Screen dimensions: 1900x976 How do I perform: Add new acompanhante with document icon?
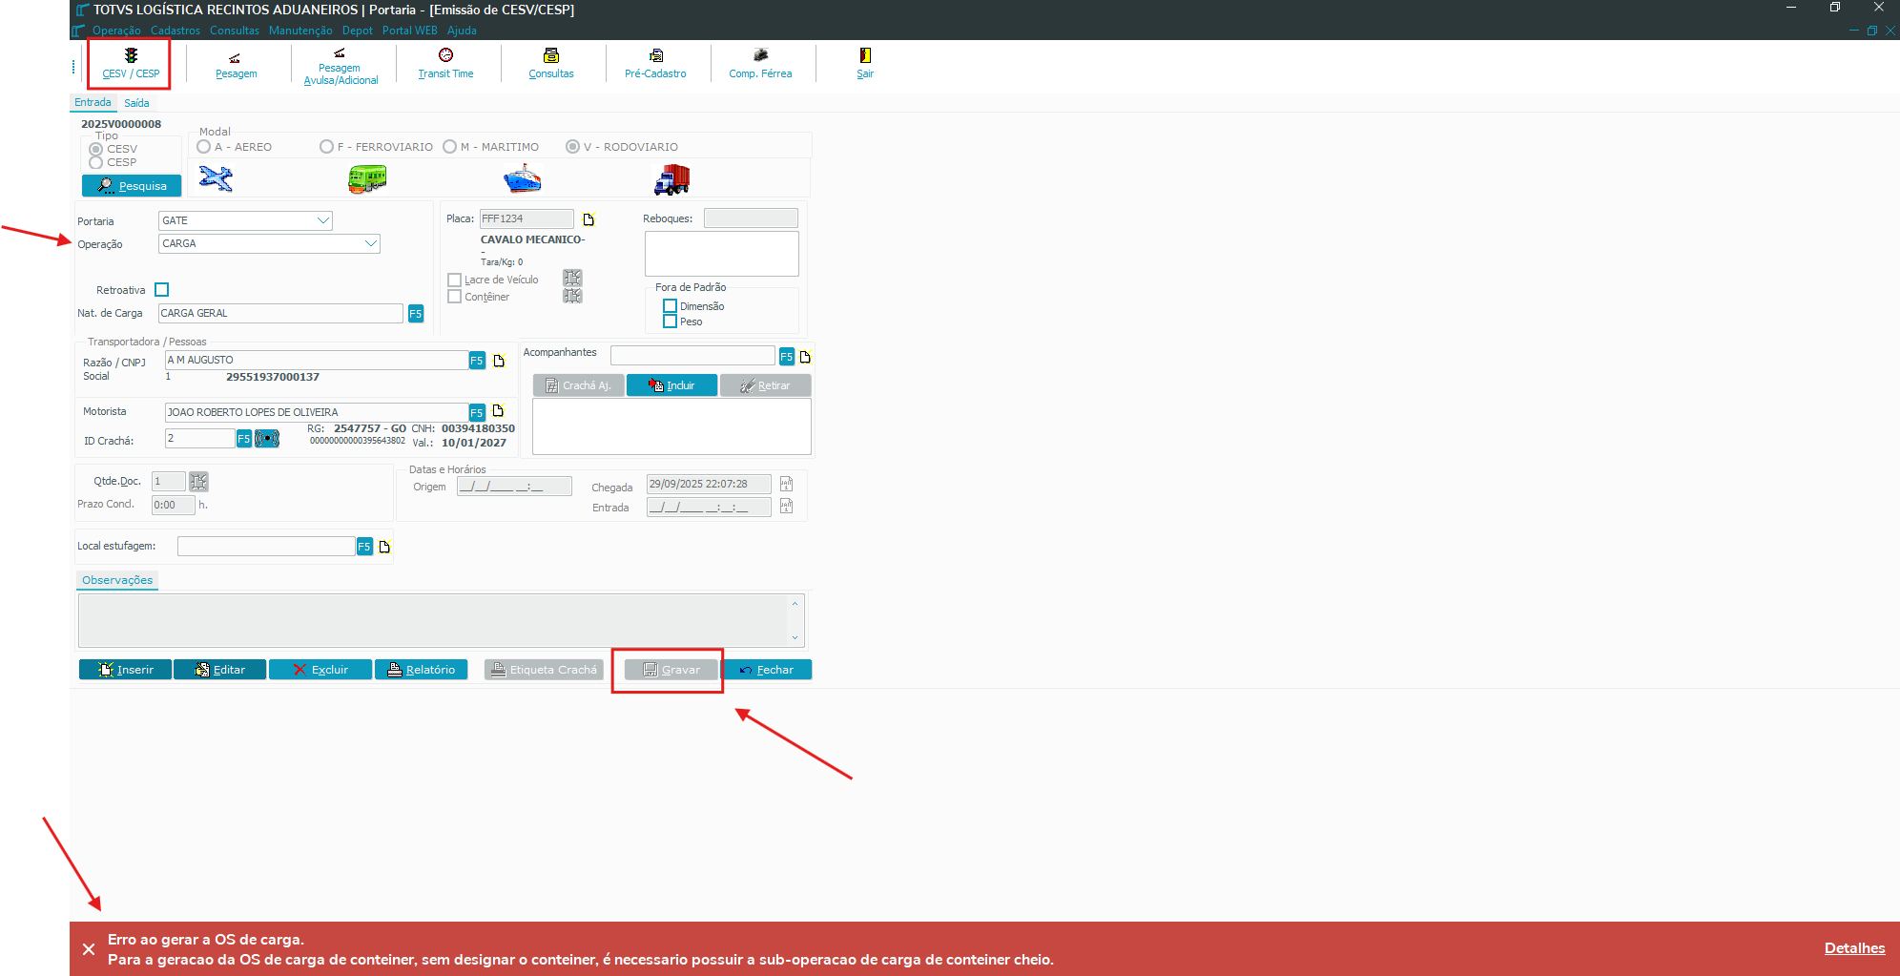(806, 357)
